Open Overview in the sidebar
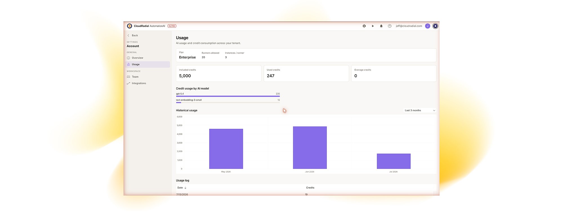The height and width of the screenshot is (217, 563). (148, 58)
